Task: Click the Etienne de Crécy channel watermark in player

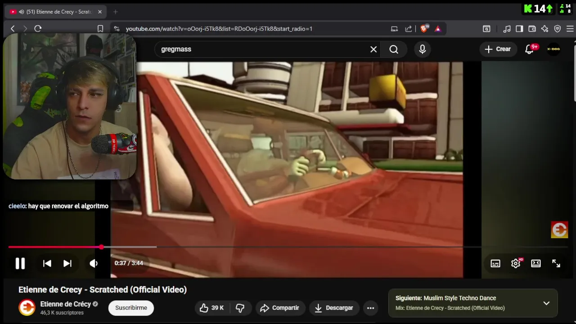Action: [x=559, y=230]
